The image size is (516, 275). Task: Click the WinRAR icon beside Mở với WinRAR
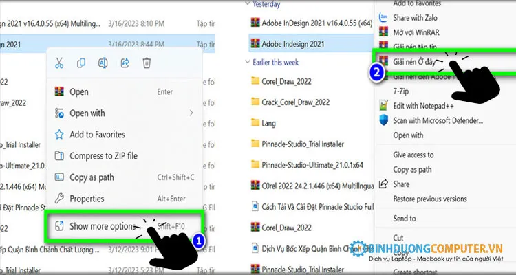pos(383,32)
